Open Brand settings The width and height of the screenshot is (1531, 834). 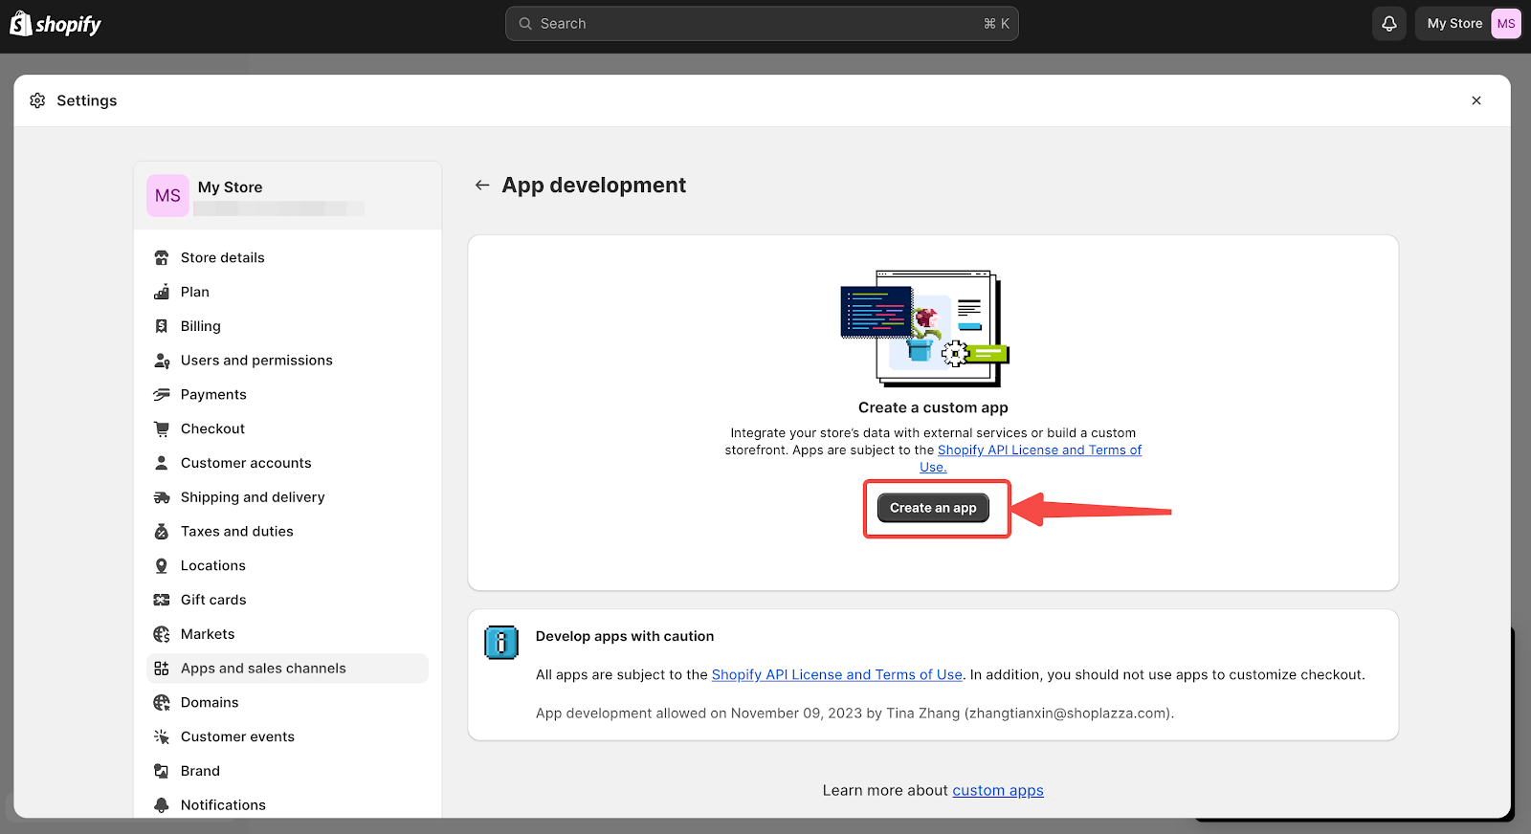[x=287, y=771]
